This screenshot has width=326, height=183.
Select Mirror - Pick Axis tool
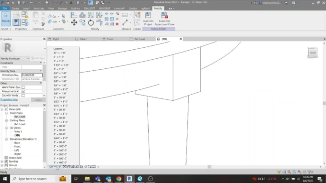click(91, 15)
